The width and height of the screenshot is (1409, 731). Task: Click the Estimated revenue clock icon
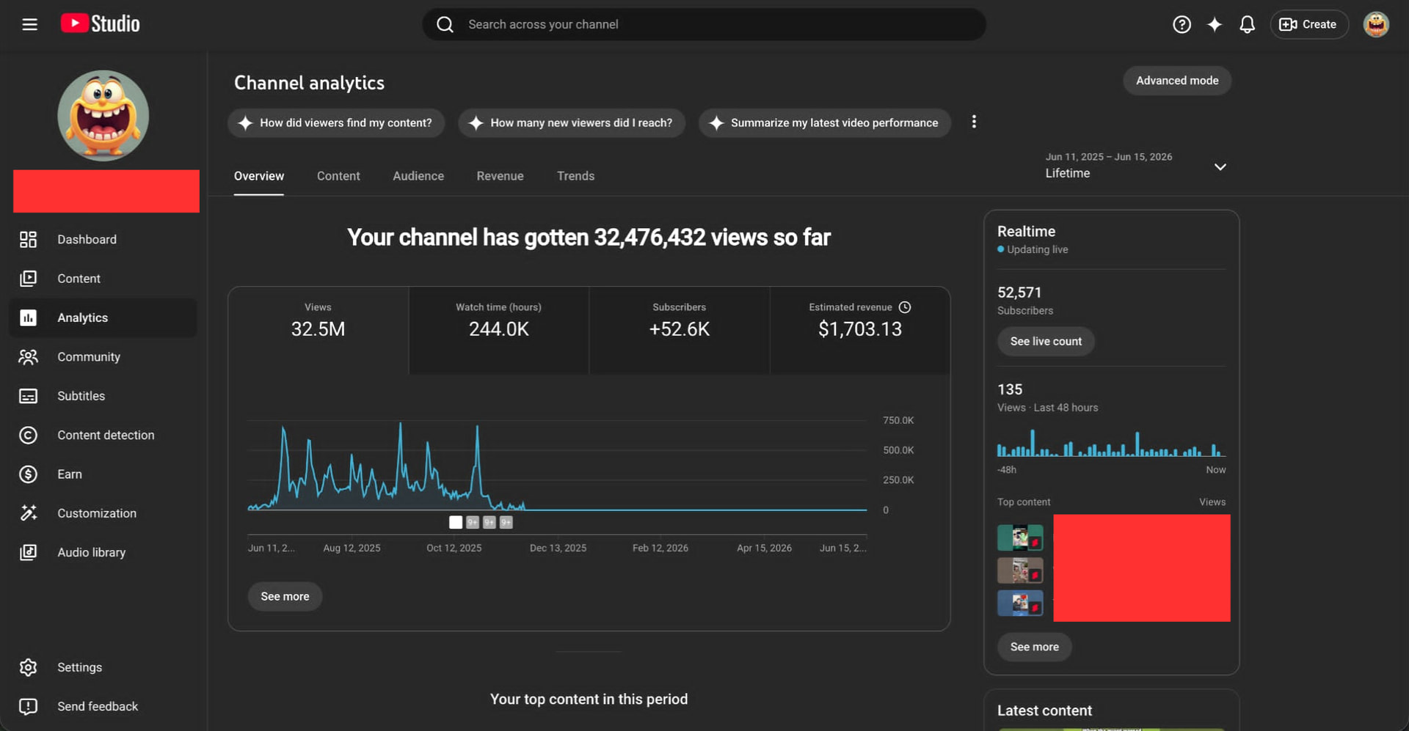[905, 307]
